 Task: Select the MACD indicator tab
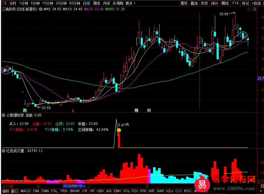pos(26,191)
